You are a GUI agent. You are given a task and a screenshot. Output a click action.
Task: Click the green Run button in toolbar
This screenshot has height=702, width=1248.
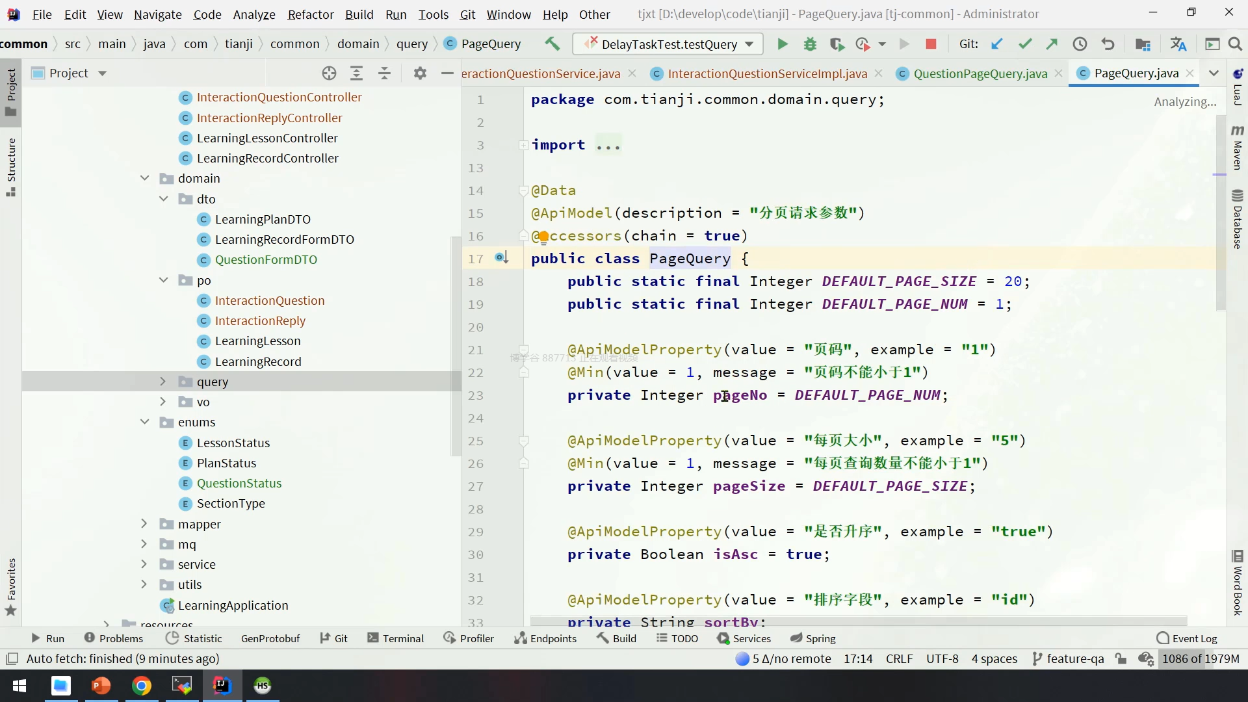(783, 44)
